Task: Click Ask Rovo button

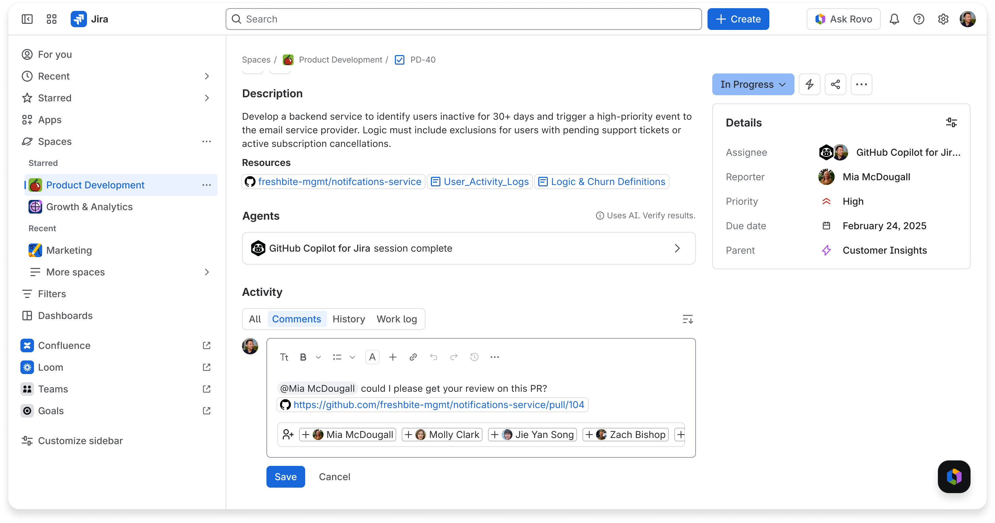Action: [x=843, y=19]
